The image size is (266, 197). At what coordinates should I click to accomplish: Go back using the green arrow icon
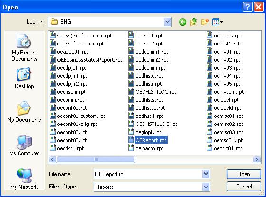point(182,22)
